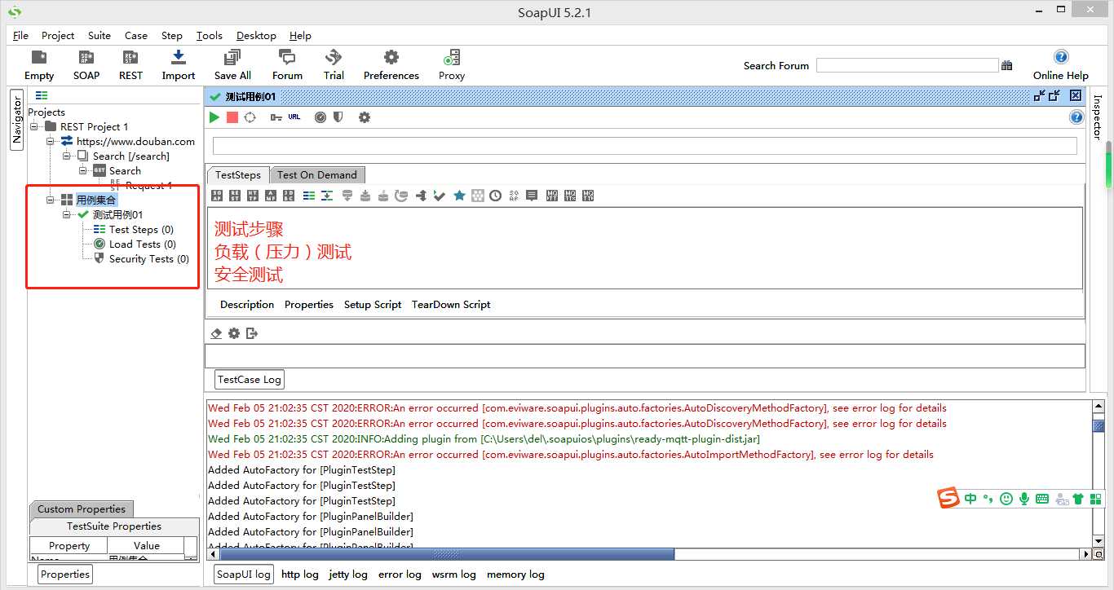
Task: Click the testcase panel help icon
Action: [x=1076, y=117]
